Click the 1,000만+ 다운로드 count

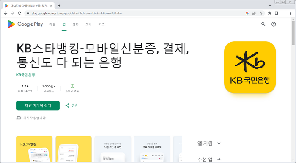(49, 88)
